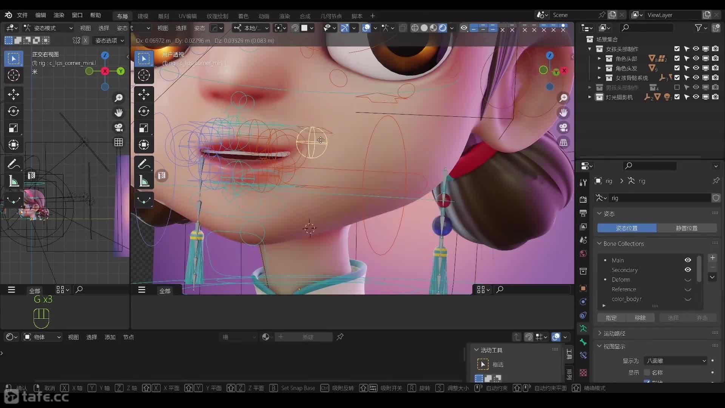Click the 静置位置 button
The height and width of the screenshot is (408, 725).
pos(687,228)
